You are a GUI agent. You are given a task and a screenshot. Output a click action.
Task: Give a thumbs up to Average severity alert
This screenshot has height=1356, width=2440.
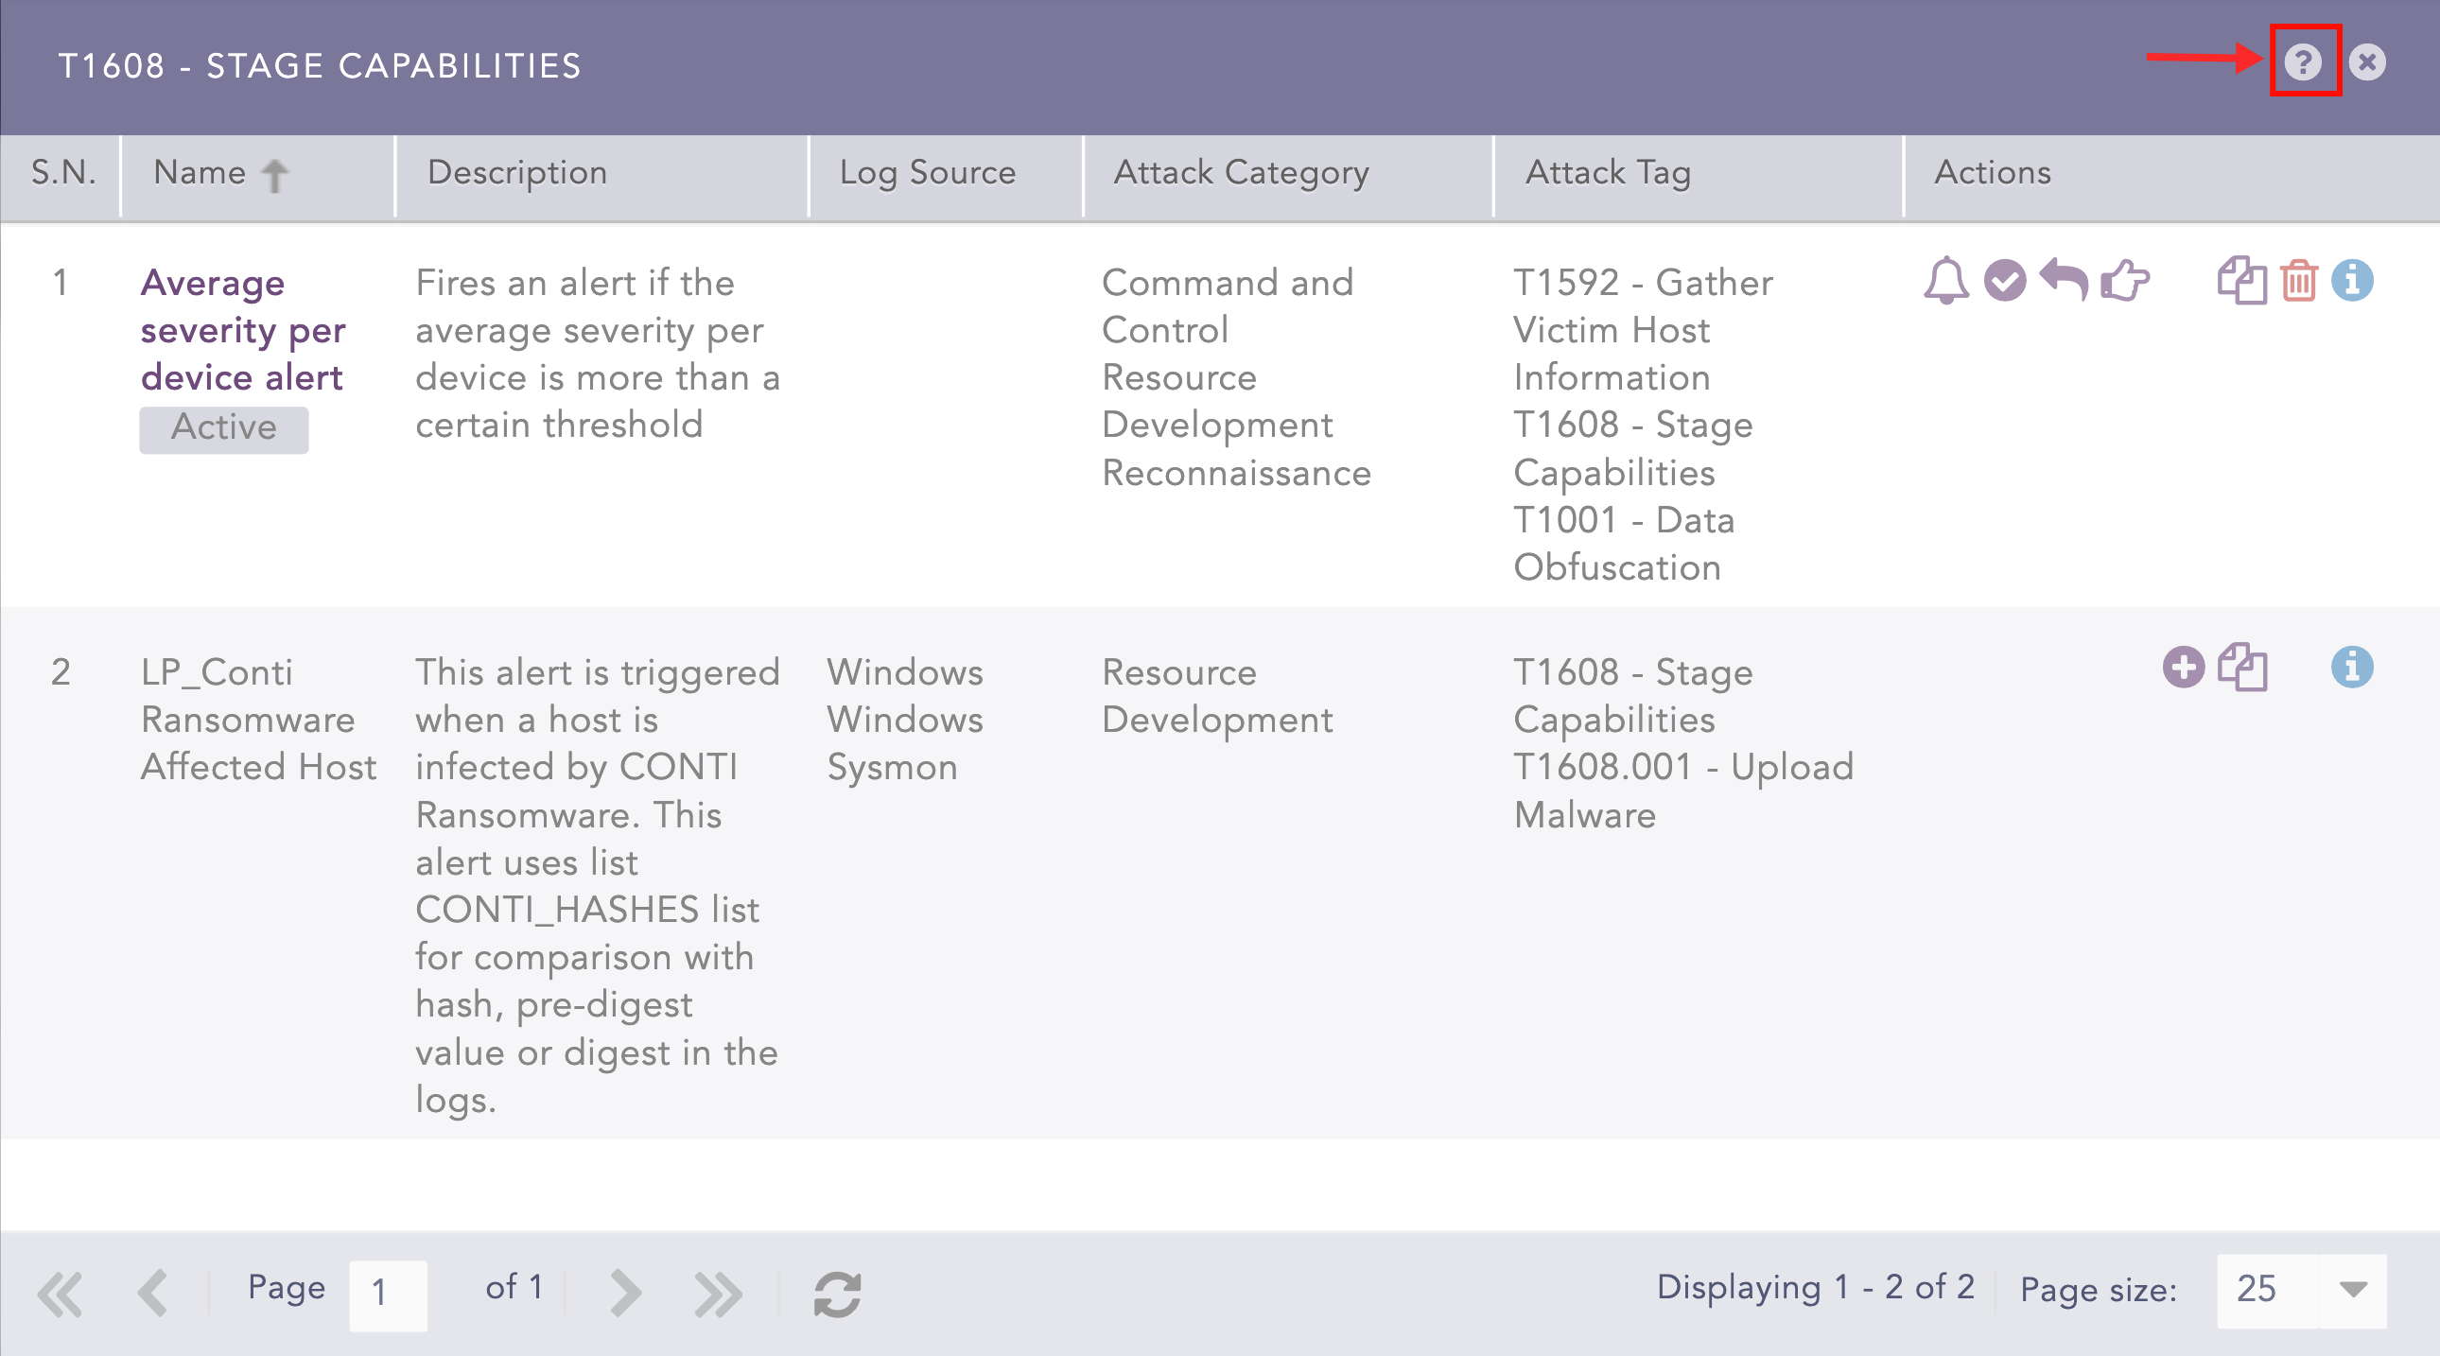click(x=2124, y=280)
